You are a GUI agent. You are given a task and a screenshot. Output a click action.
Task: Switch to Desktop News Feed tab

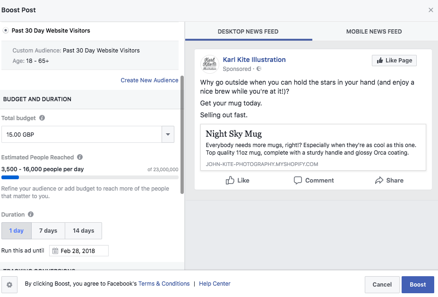(x=248, y=32)
